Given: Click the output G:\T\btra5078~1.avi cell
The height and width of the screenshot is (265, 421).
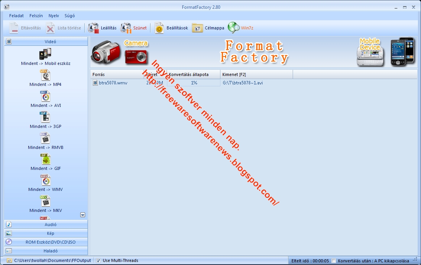Looking at the screenshot, I should pos(243,83).
